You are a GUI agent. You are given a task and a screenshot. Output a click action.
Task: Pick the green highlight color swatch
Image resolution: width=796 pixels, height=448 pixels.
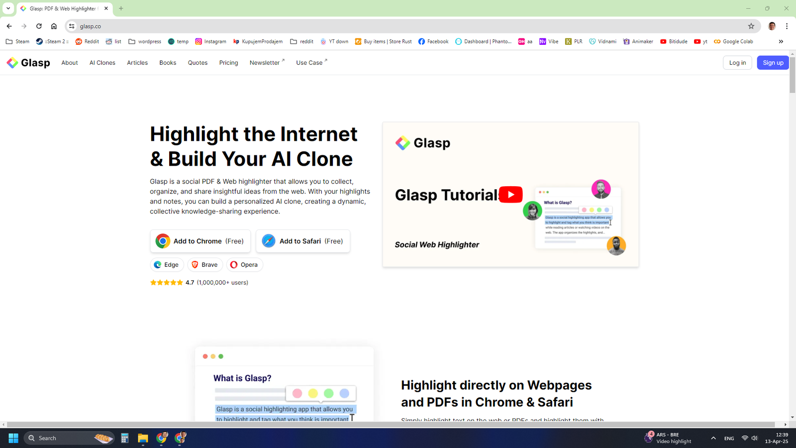click(x=328, y=393)
